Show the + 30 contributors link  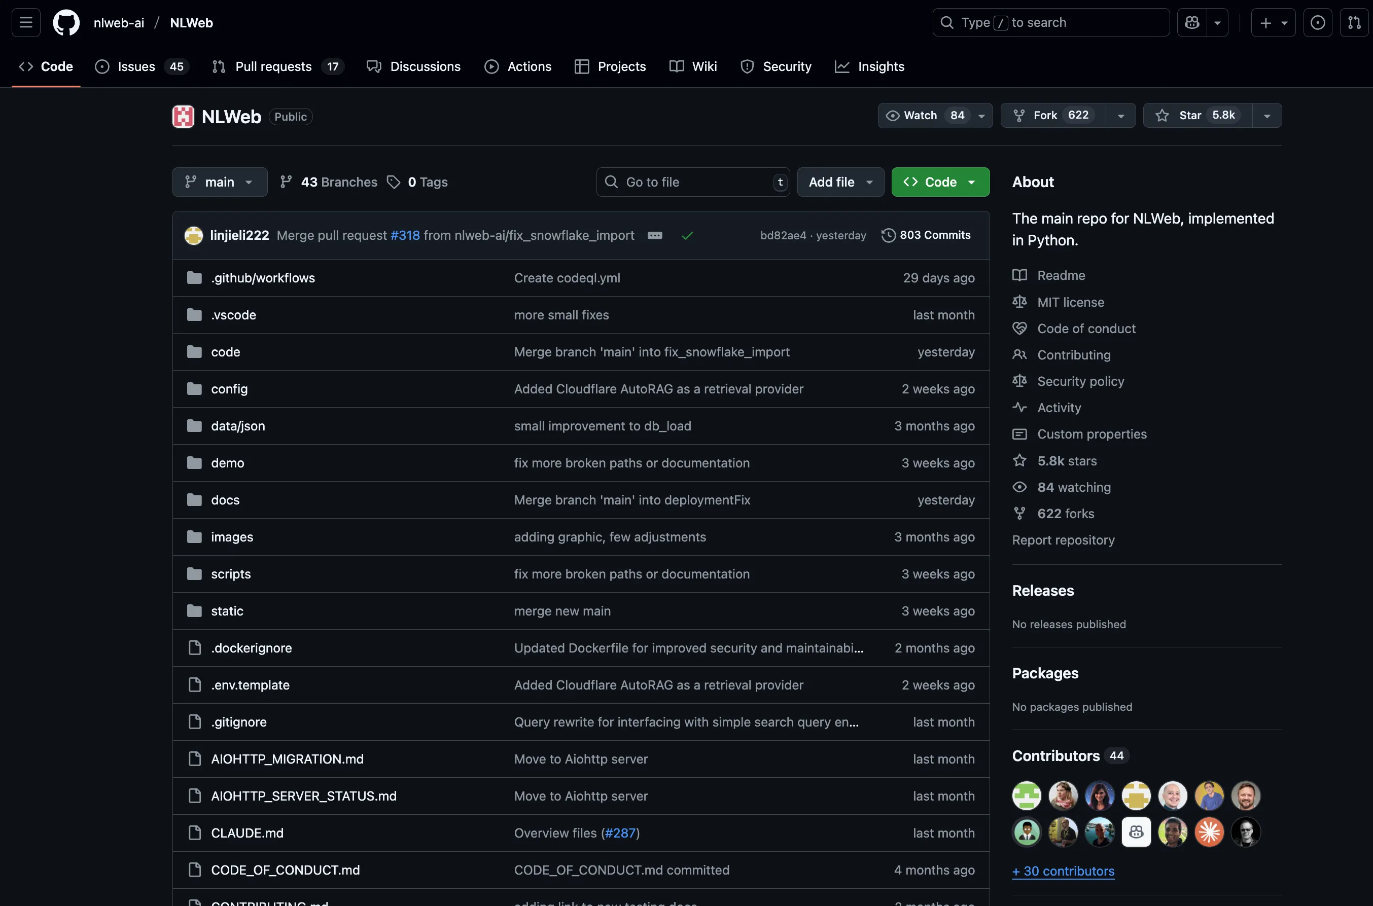point(1063,871)
